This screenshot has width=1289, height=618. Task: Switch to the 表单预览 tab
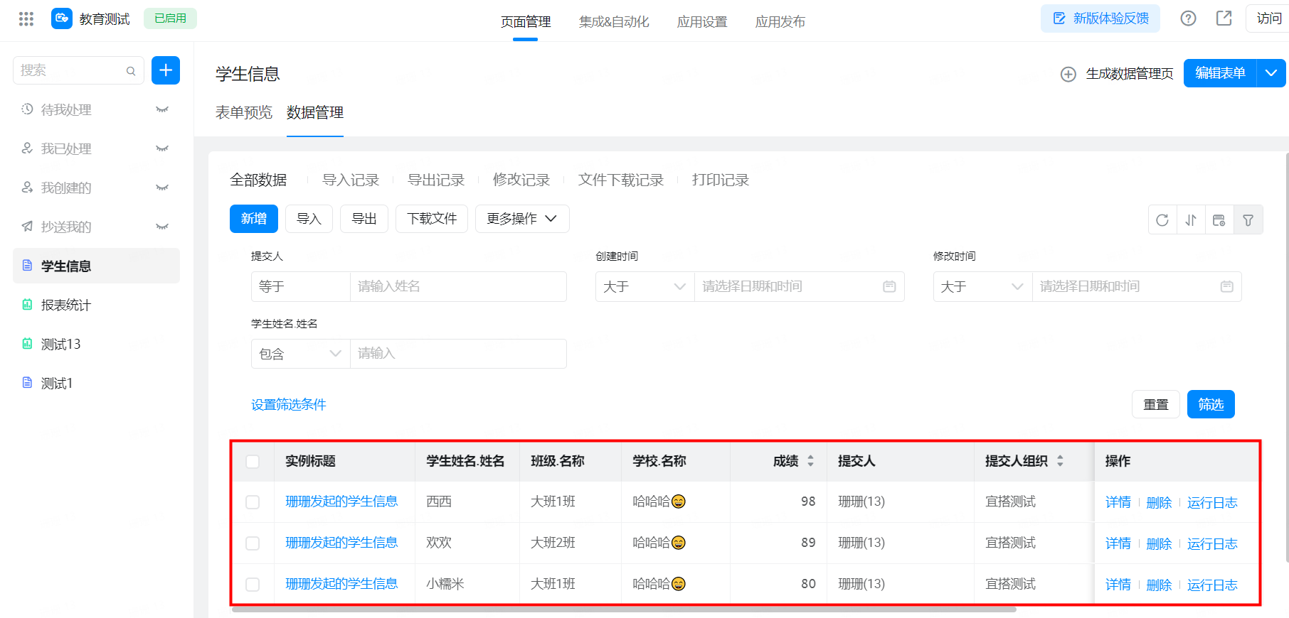click(x=244, y=112)
